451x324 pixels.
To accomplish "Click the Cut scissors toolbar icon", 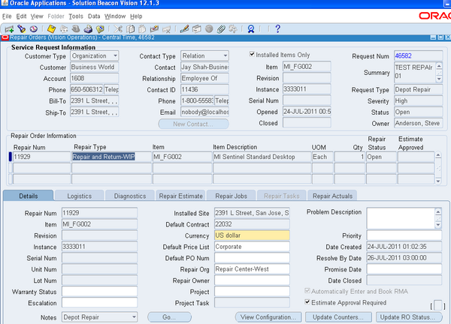I will (118, 29).
